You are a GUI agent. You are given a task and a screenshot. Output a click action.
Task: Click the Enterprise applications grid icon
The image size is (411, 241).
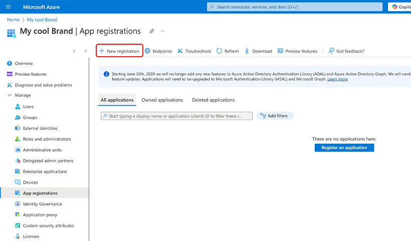(18, 171)
